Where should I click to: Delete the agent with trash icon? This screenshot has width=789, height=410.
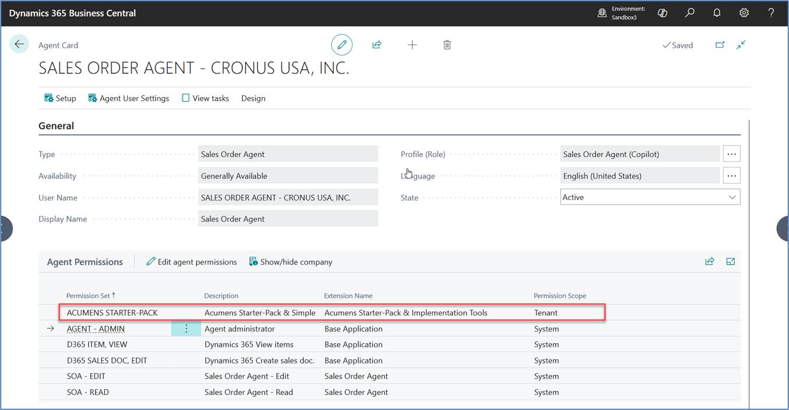tap(447, 45)
